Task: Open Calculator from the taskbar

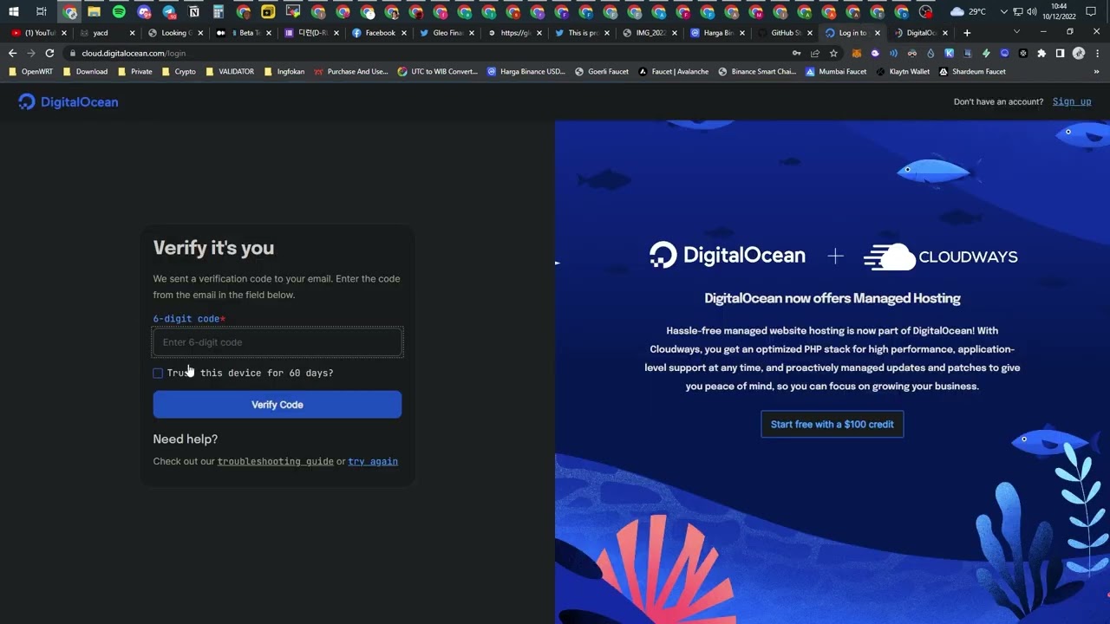Action: tap(219, 12)
